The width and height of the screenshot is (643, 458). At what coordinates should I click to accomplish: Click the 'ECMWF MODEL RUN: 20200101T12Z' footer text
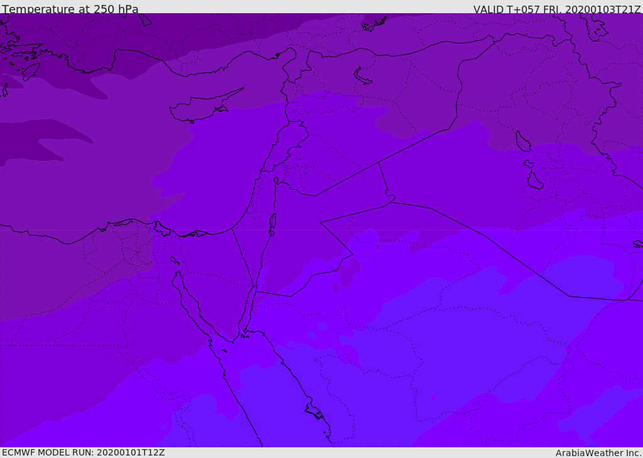(x=84, y=453)
